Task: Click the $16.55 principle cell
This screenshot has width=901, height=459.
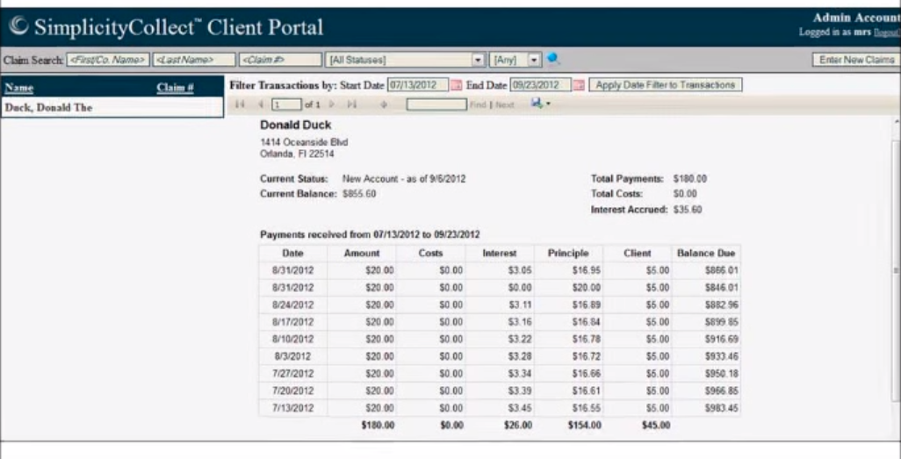Action: click(x=568, y=408)
